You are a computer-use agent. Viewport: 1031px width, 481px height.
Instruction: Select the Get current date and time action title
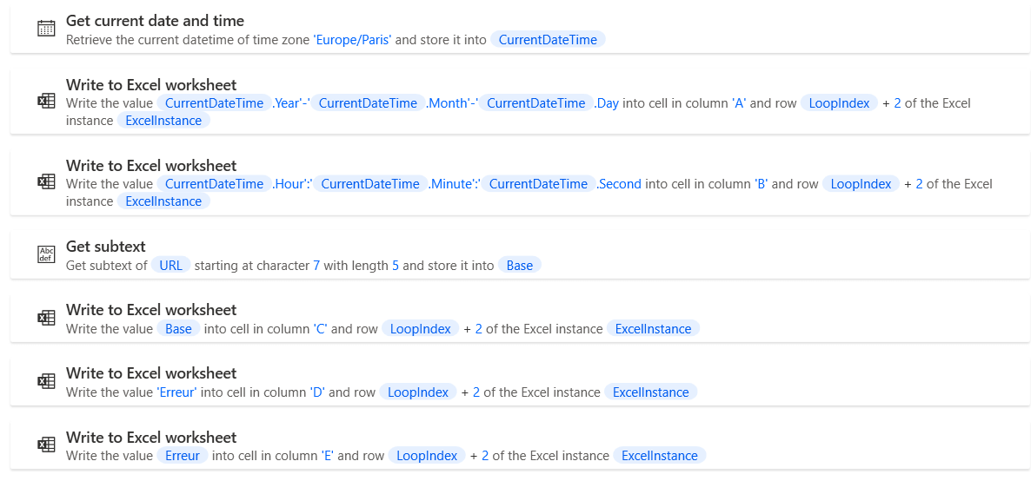coord(155,21)
